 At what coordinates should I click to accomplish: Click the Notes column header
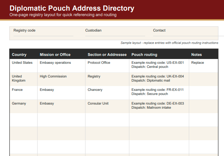(203, 55)
